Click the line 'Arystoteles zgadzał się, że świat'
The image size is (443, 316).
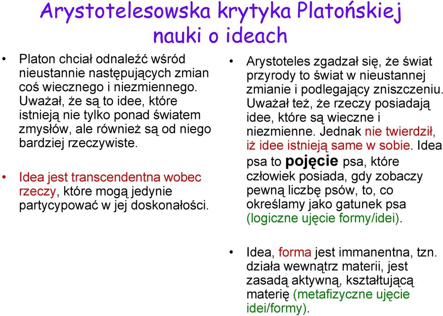tap(339, 62)
